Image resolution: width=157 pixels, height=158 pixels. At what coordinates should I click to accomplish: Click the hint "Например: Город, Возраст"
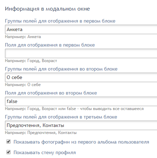click(31, 61)
